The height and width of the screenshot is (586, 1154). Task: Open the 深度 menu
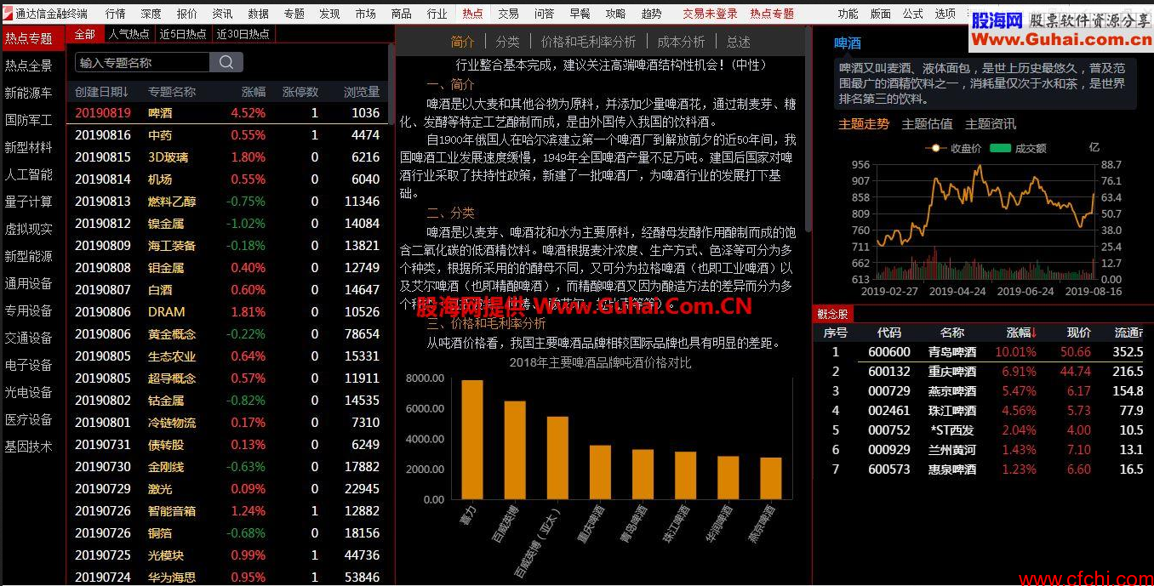151,14
